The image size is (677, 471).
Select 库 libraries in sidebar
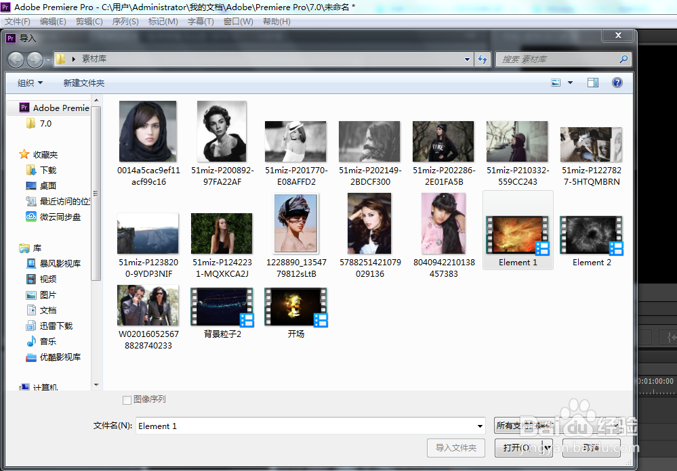(x=30, y=248)
